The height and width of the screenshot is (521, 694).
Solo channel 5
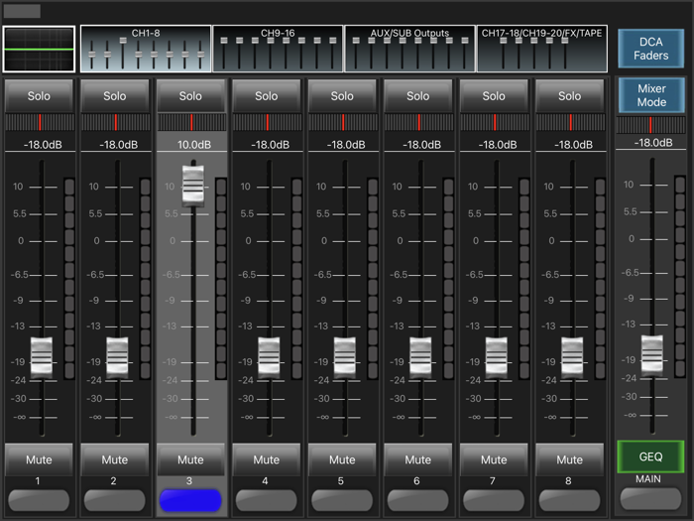tap(342, 95)
